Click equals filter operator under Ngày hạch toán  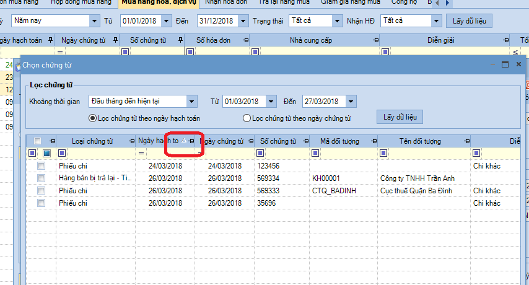[141, 154]
